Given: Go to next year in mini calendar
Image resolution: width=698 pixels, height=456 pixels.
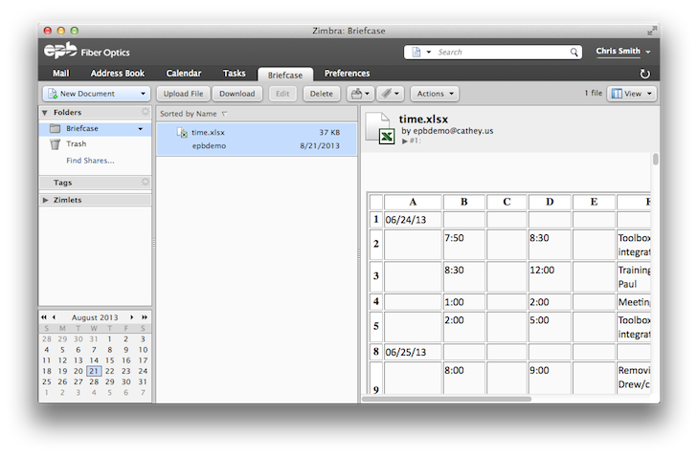Looking at the screenshot, I should 145,316.
